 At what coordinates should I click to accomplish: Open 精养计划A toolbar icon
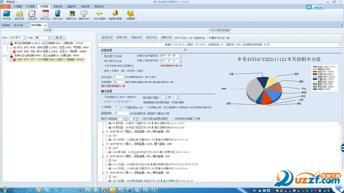click(x=71, y=15)
